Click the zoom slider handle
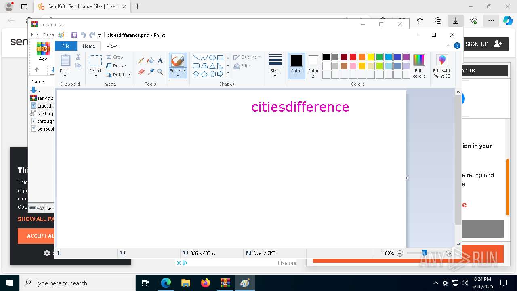The width and height of the screenshot is (517, 291). click(x=424, y=253)
